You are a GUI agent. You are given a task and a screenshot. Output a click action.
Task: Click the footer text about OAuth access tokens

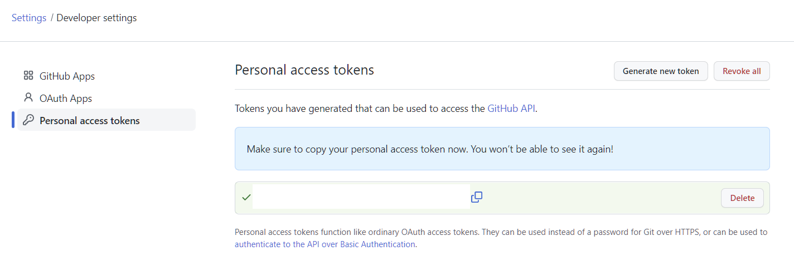tap(501, 238)
